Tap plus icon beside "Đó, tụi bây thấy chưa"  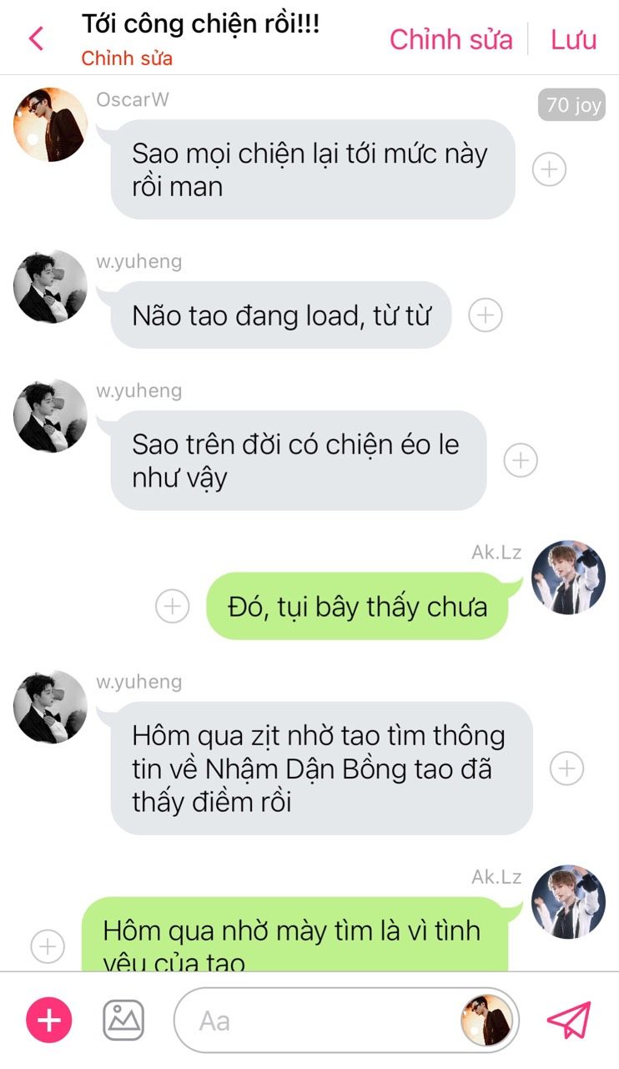(x=173, y=606)
